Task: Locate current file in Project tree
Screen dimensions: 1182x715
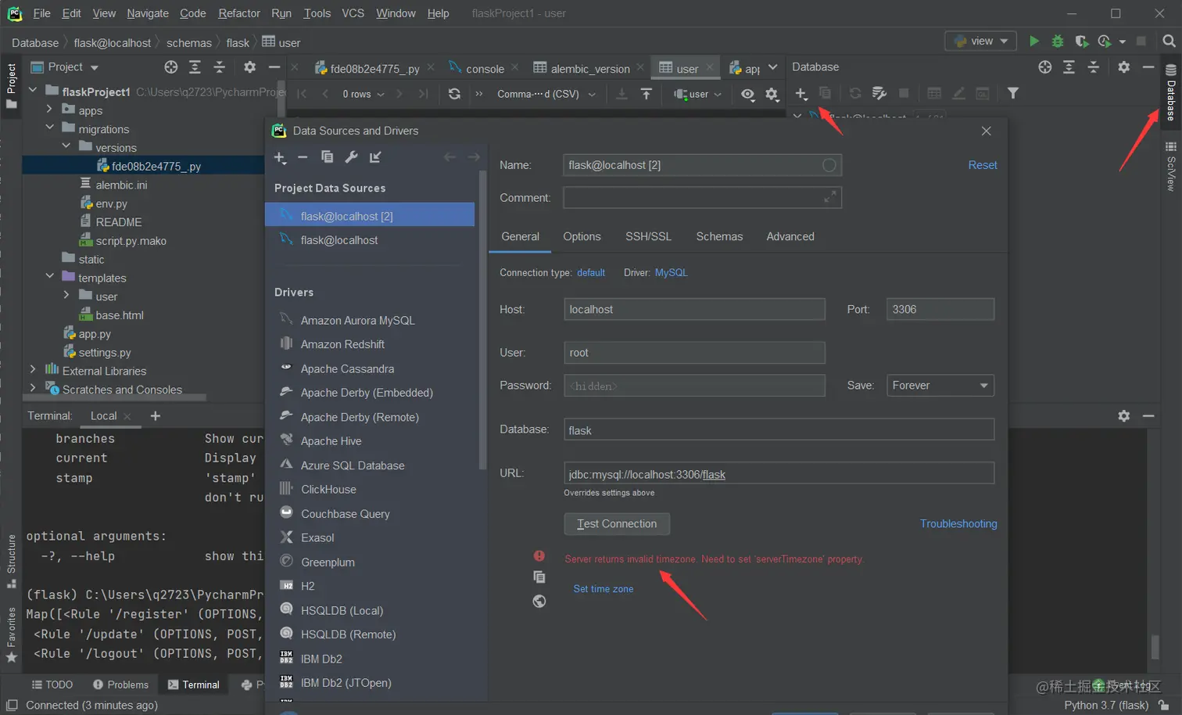Action: pyautogui.click(x=170, y=67)
